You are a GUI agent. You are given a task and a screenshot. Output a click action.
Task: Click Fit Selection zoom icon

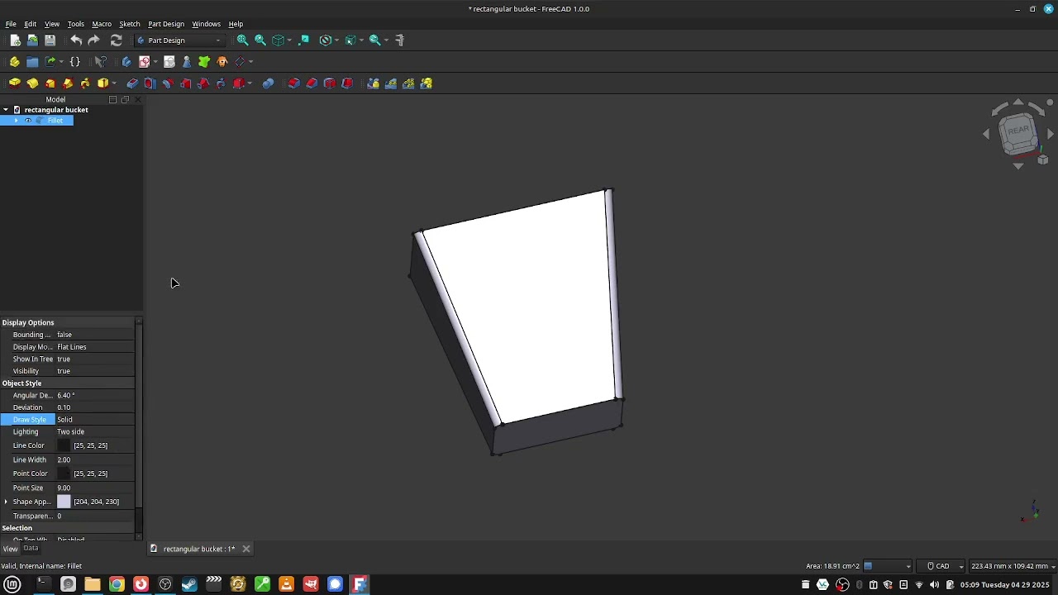pos(260,40)
